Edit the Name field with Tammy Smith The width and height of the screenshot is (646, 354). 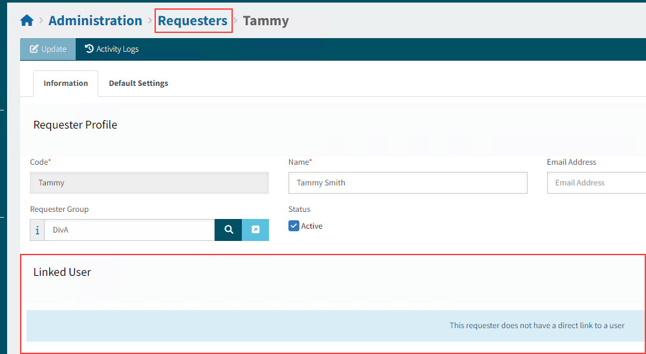pos(408,183)
